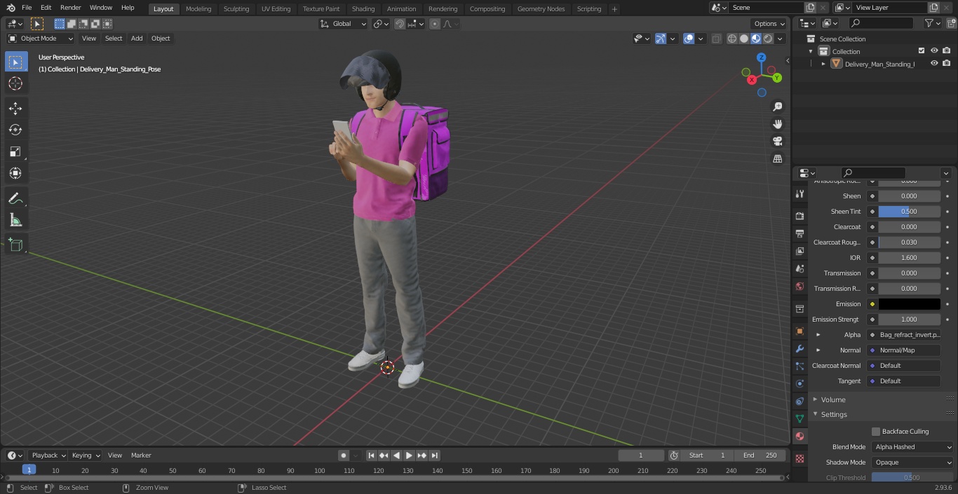Image resolution: width=958 pixels, height=494 pixels.
Task: Open the Texture properties checker tab
Action: click(x=800, y=458)
